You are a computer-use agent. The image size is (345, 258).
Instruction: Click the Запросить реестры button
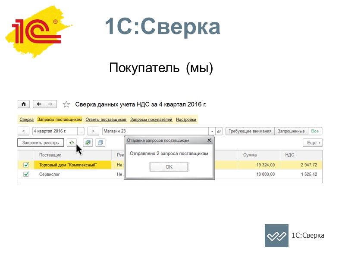coord(41,143)
